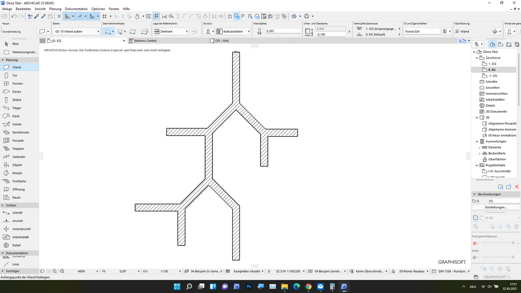Screen dimensions: 521x293
Task: Click the syringe inject parameters icon
Action: 43,16
